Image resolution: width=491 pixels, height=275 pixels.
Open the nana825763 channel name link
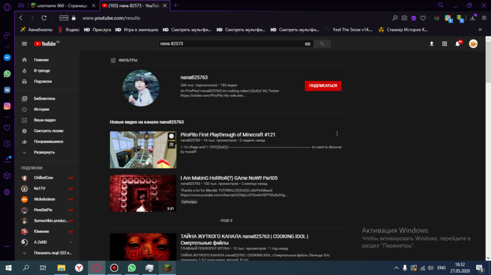point(194,77)
